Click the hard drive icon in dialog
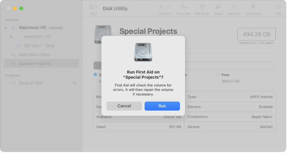The width and height of the screenshot is (287, 153). (x=143, y=52)
